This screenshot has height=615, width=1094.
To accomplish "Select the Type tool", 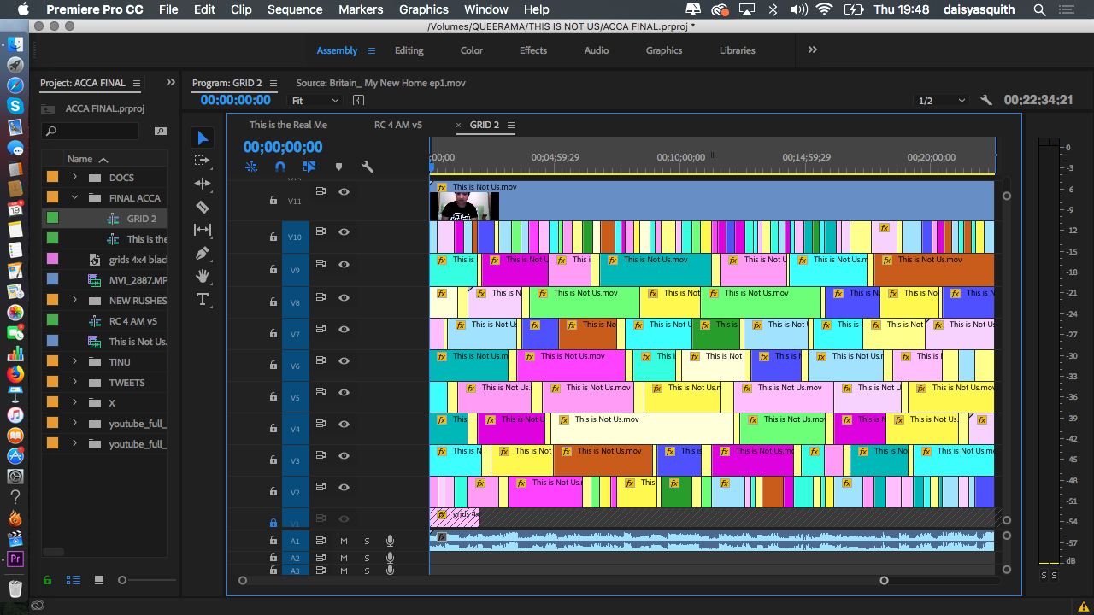I will (203, 299).
